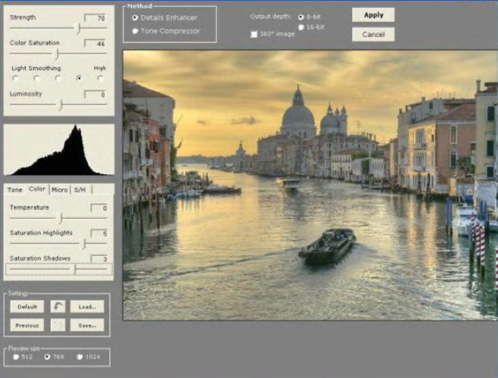This screenshot has width=498, height=378.
Task: Click Cancel to discard tone mapping
Action: pyautogui.click(x=373, y=35)
